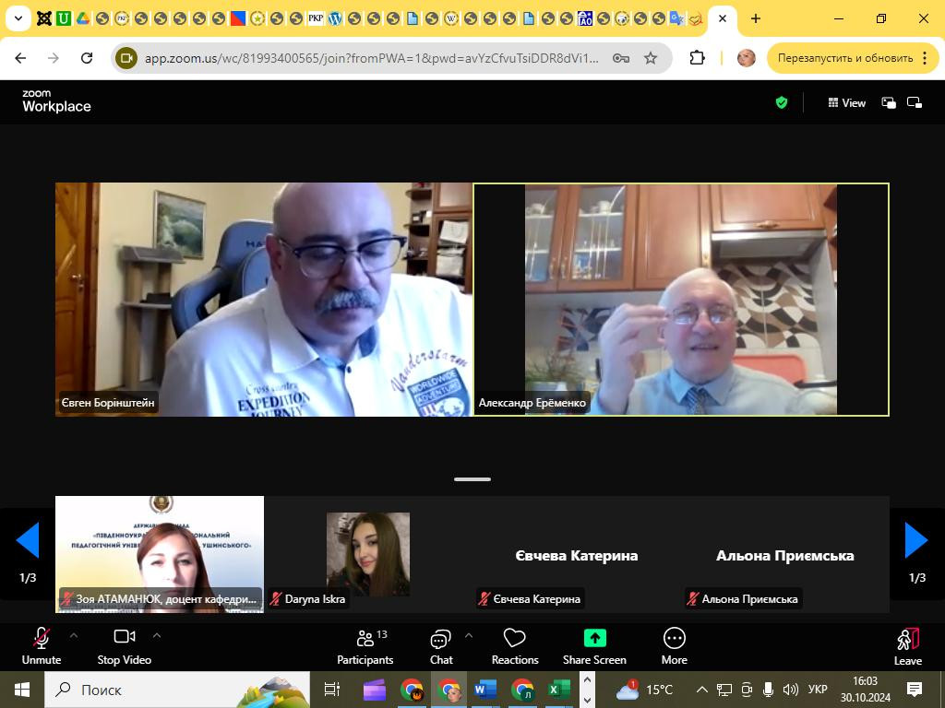
Task: Go back in the browser
Action: click(x=20, y=58)
